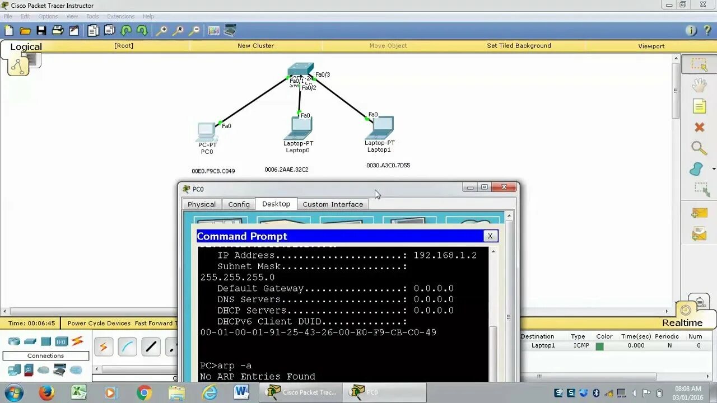717x403 pixels.
Task: Select the Switches device category
Action: [30, 341]
